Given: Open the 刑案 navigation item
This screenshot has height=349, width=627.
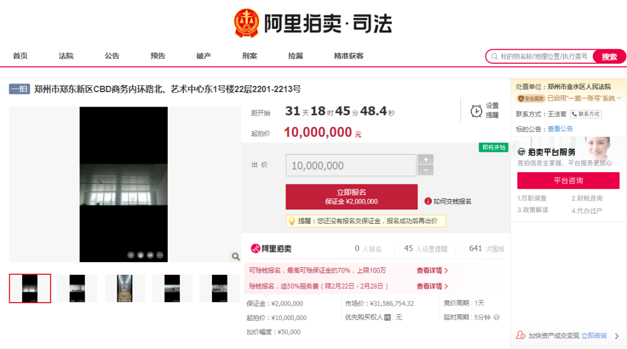Looking at the screenshot, I should (x=250, y=56).
